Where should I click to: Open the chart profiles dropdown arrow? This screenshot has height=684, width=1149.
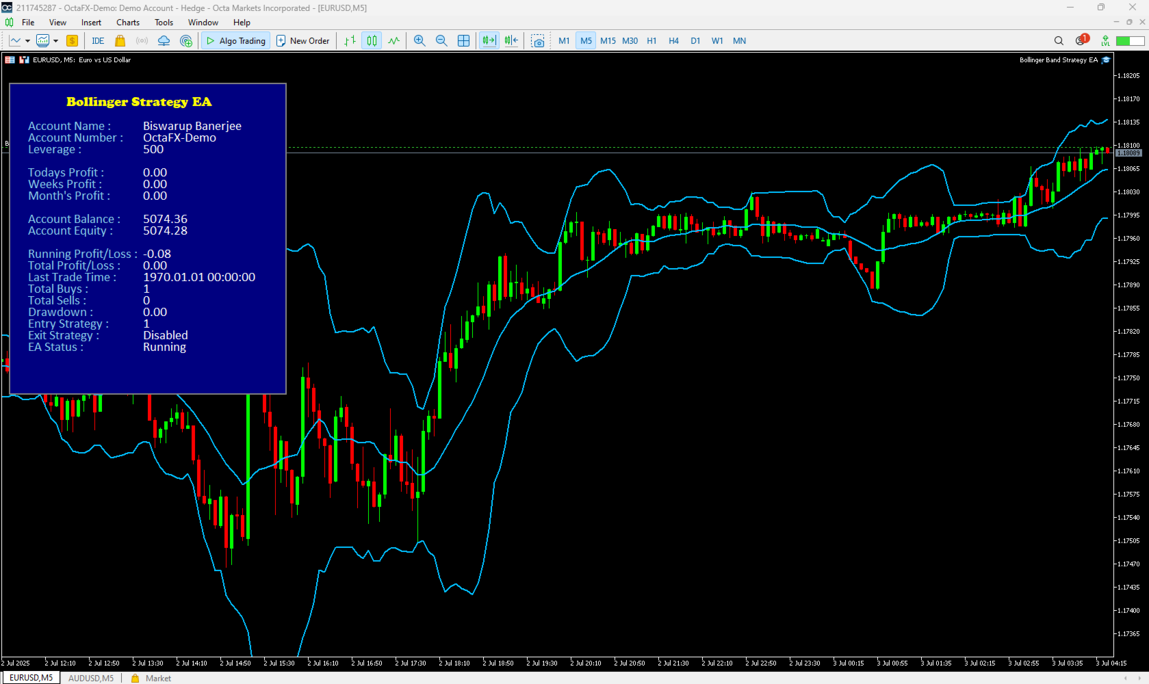(56, 41)
